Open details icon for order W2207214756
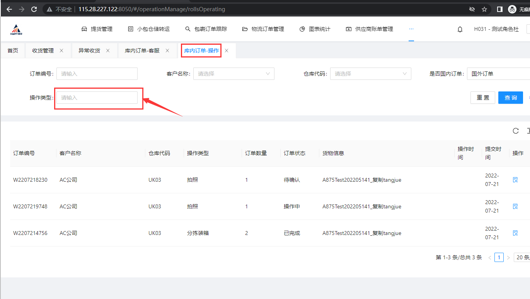This screenshot has width=530, height=299. [x=515, y=233]
